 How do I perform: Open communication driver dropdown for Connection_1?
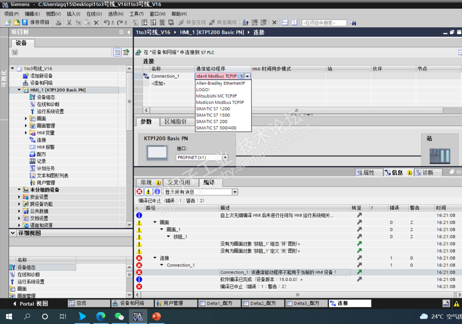247,76
